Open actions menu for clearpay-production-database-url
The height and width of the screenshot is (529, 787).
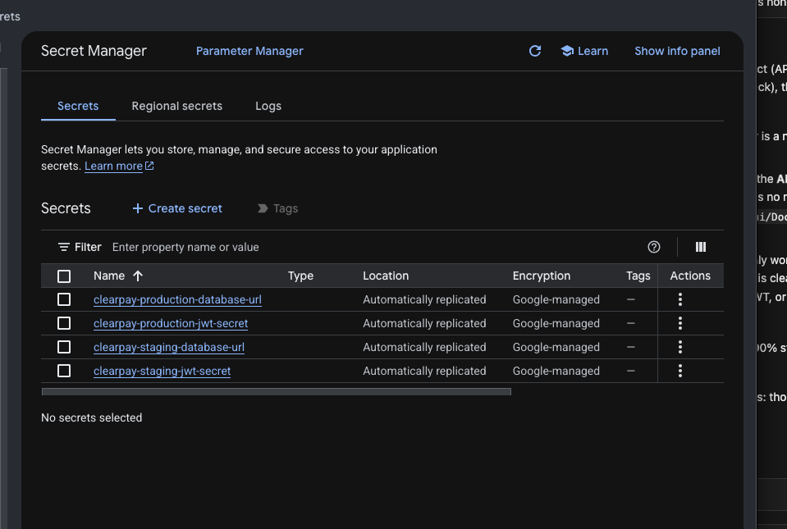pyautogui.click(x=680, y=299)
